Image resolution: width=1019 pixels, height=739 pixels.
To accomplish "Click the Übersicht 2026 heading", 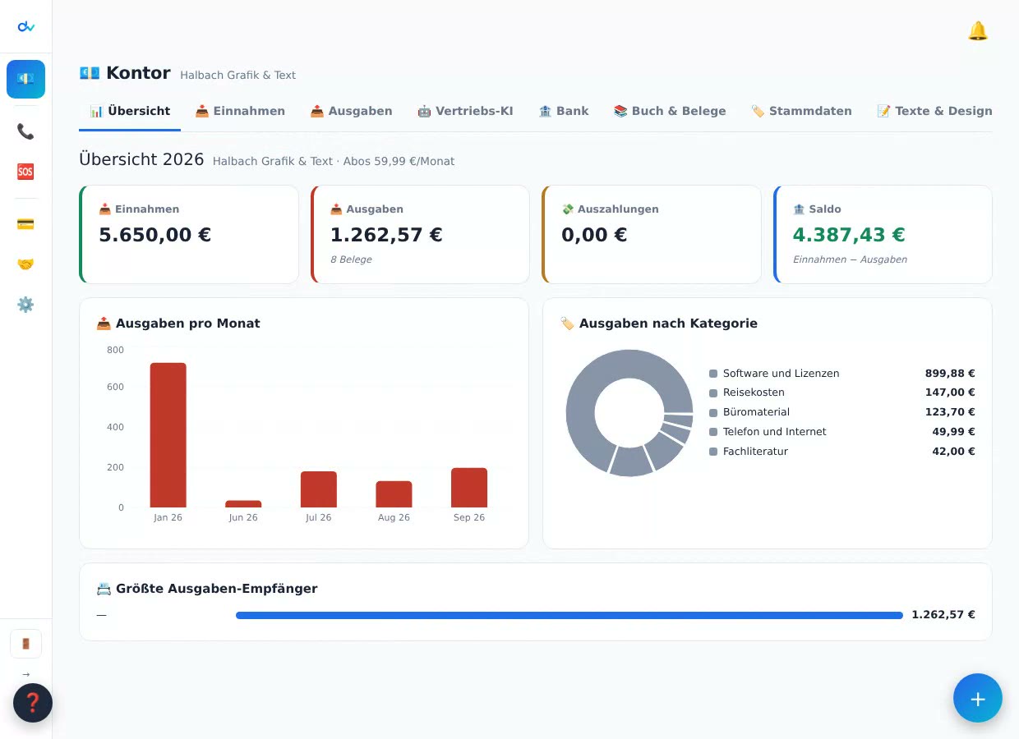I will tap(141, 159).
